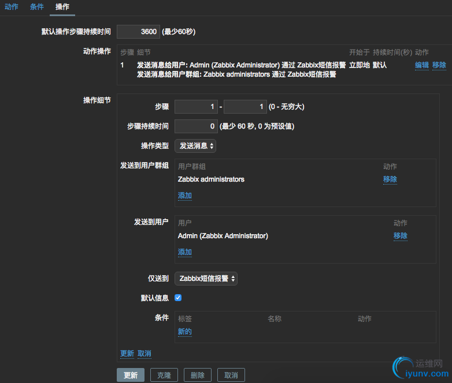The width and height of the screenshot is (452, 383).
Task: Click 移除 link in the 动作操作 table
Action: (439, 65)
